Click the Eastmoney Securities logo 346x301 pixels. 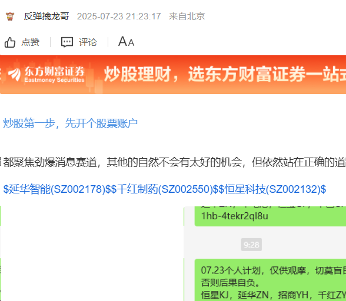tap(46, 74)
